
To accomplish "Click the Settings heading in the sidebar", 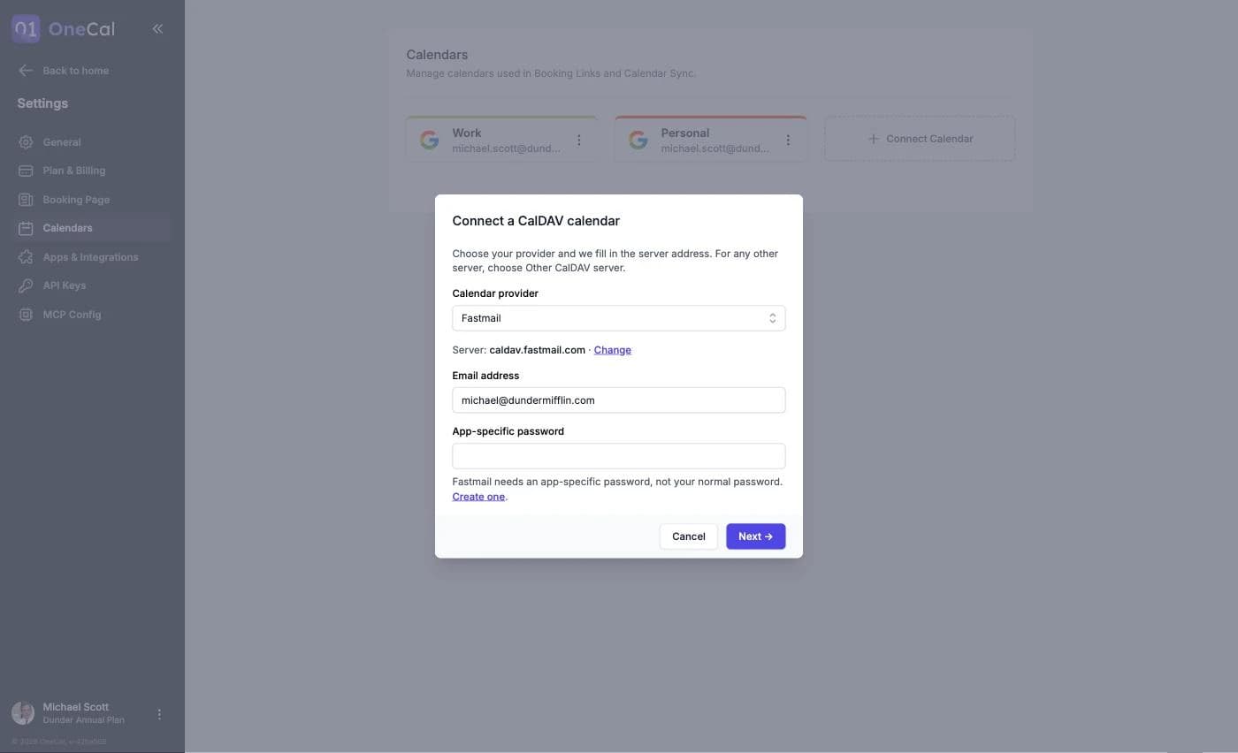I will [42, 103].
